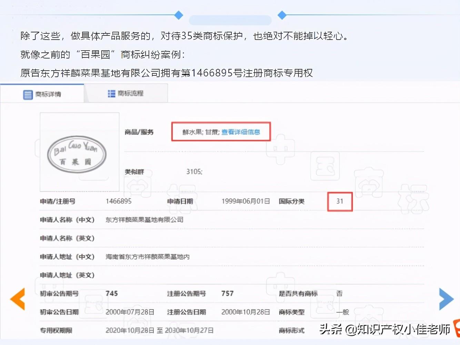Click the 注册公告期号 label
Screen dimensions: 460x345
[x=187, y=293]
